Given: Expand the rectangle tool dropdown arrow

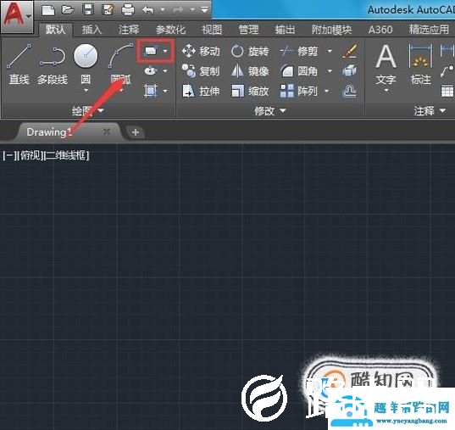Looking at the screenshot, I should click(165, 52).
